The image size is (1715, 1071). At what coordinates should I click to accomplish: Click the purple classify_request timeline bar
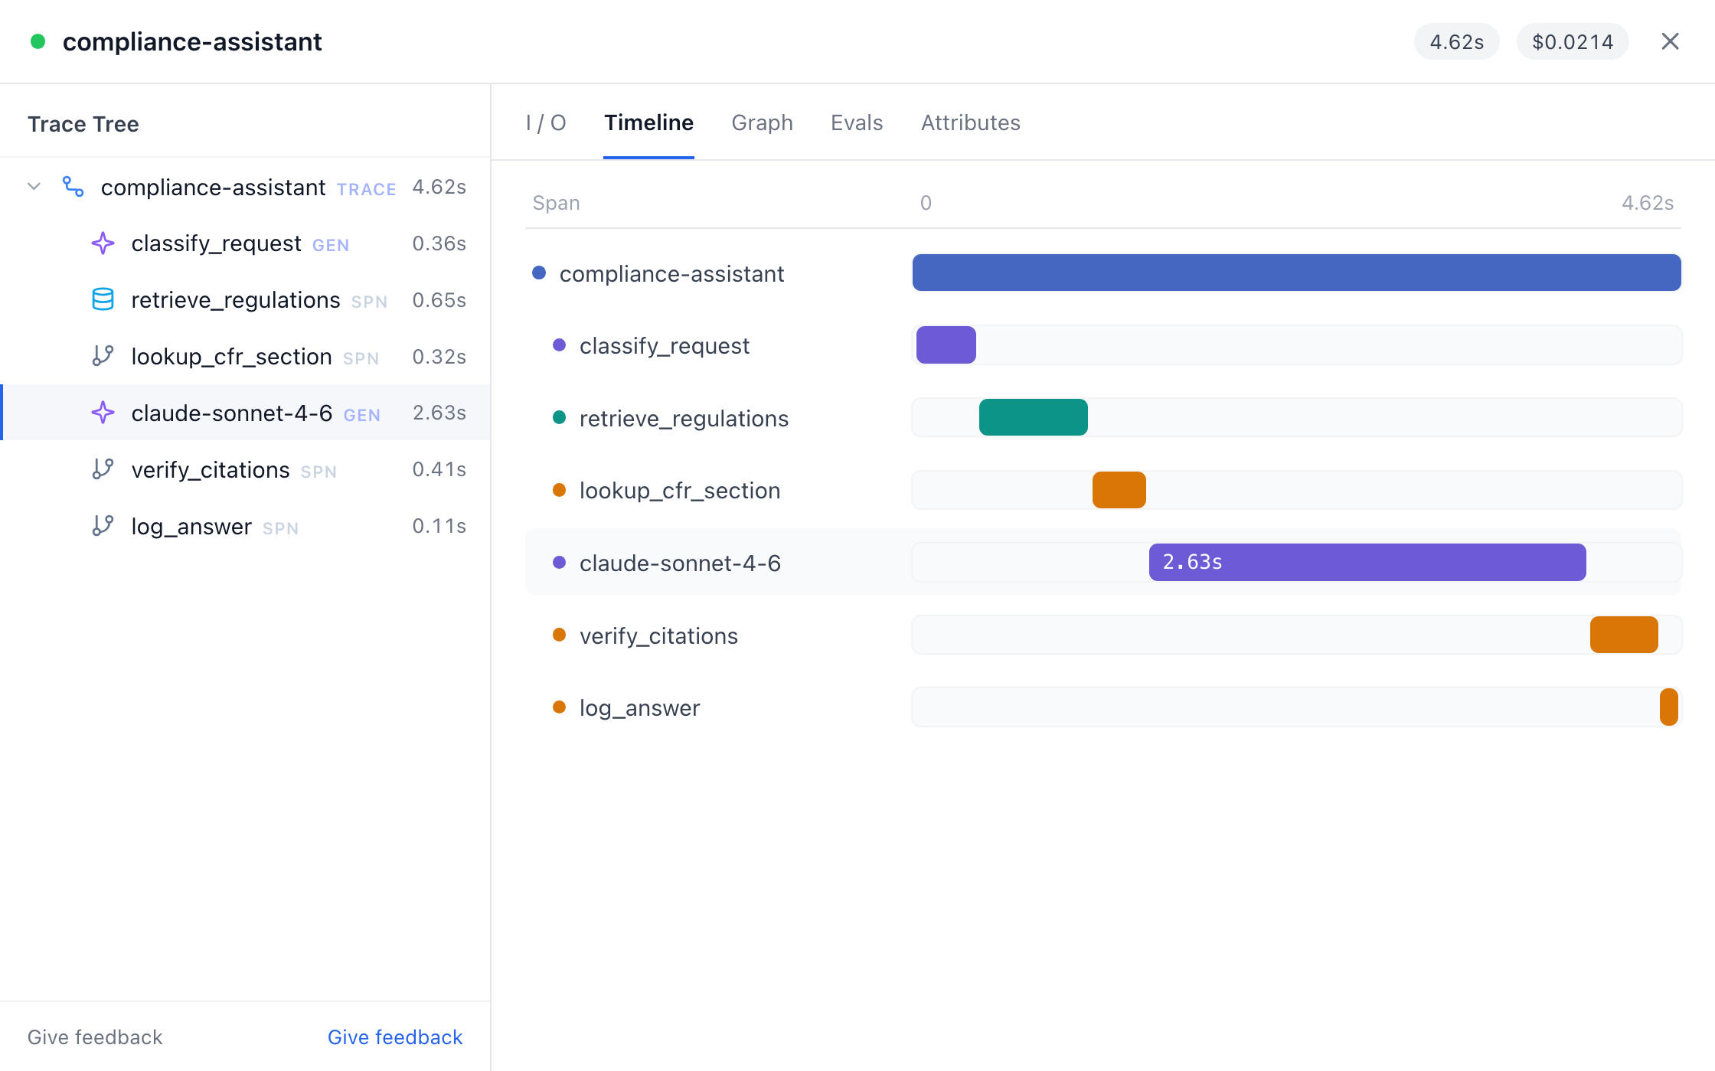(946, 345)
